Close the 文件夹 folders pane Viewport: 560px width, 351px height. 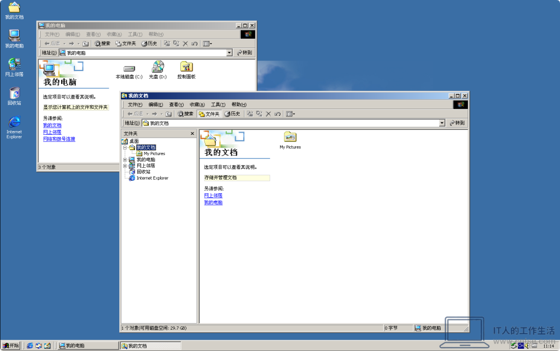tap(192, 134)
